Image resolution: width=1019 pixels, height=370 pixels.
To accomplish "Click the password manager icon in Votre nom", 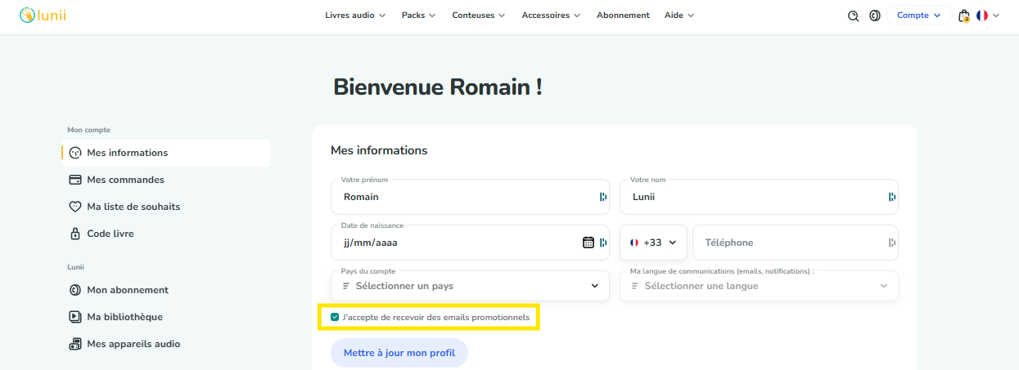I will click(892, 197).
